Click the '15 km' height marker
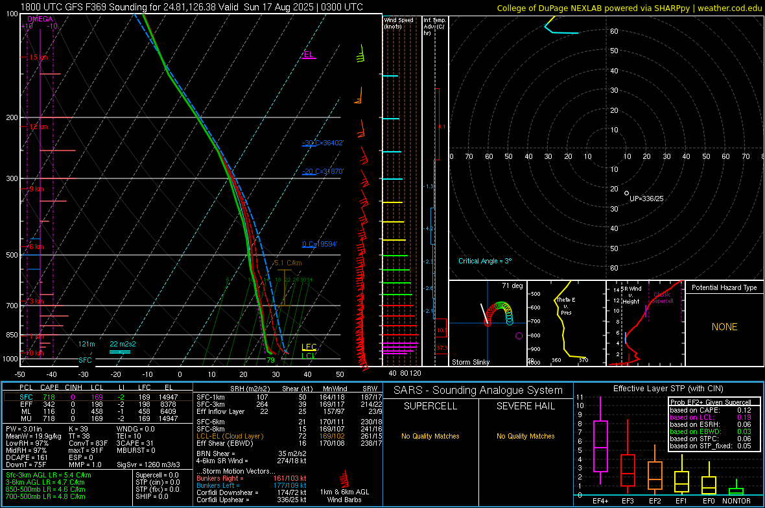 pyautogui.click(x=38, y=57)
